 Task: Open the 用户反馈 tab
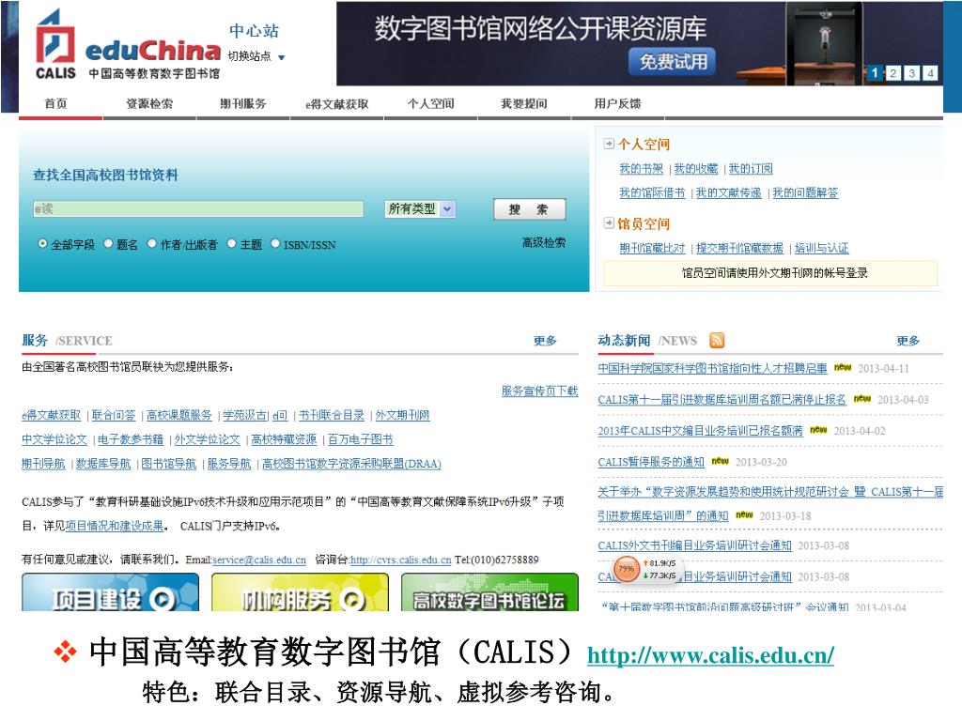pos(618,103)
